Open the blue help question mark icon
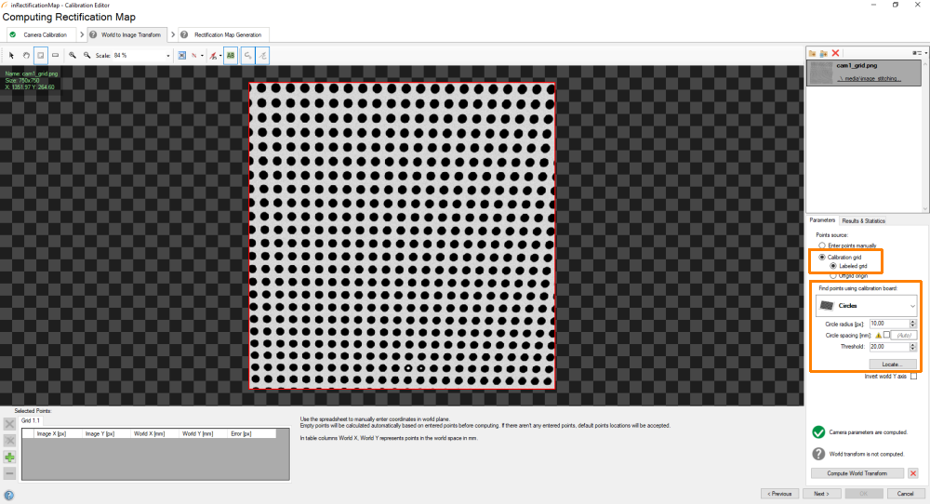This screenshot has height=504, width=930. point(8,494)
